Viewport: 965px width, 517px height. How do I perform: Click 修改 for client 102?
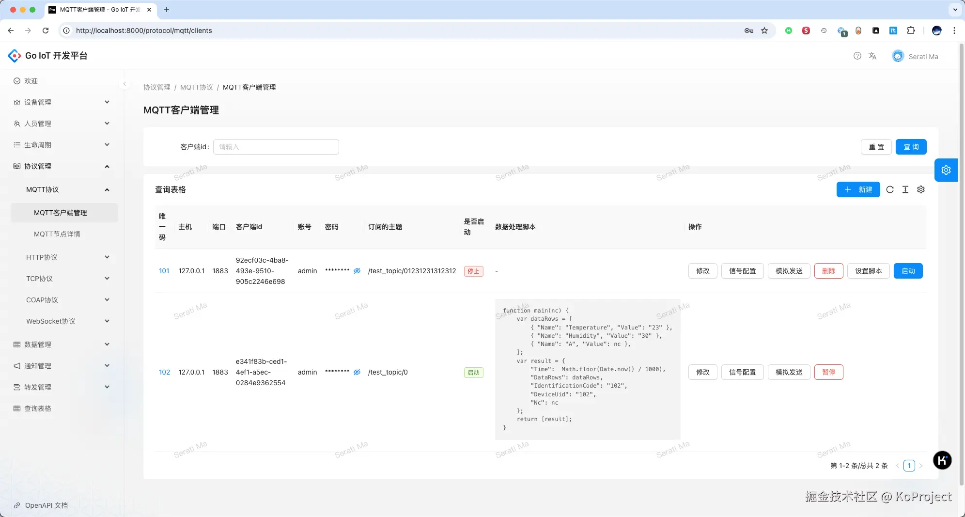tap(702, 372)
